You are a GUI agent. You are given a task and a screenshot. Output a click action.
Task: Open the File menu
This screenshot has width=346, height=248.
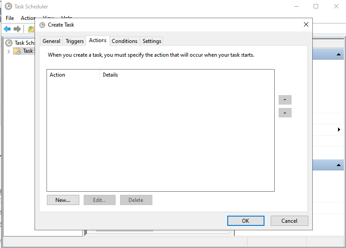coord(10,18)
